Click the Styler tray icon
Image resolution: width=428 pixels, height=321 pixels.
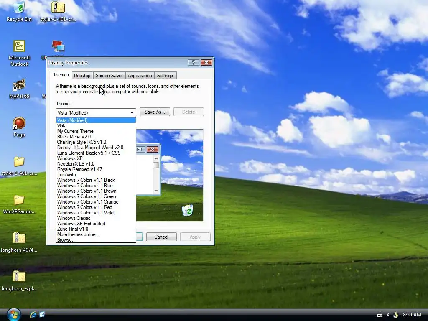pos(395,315)
